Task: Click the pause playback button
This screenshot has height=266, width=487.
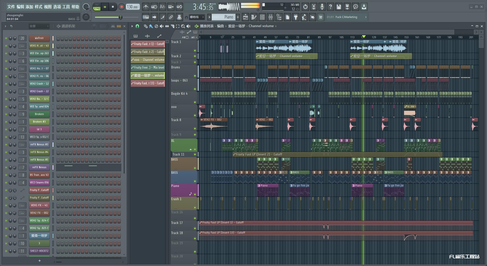Action: (105, 7)
